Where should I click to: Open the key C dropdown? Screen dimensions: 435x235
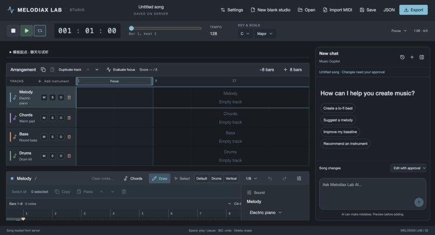coord(245,33)
